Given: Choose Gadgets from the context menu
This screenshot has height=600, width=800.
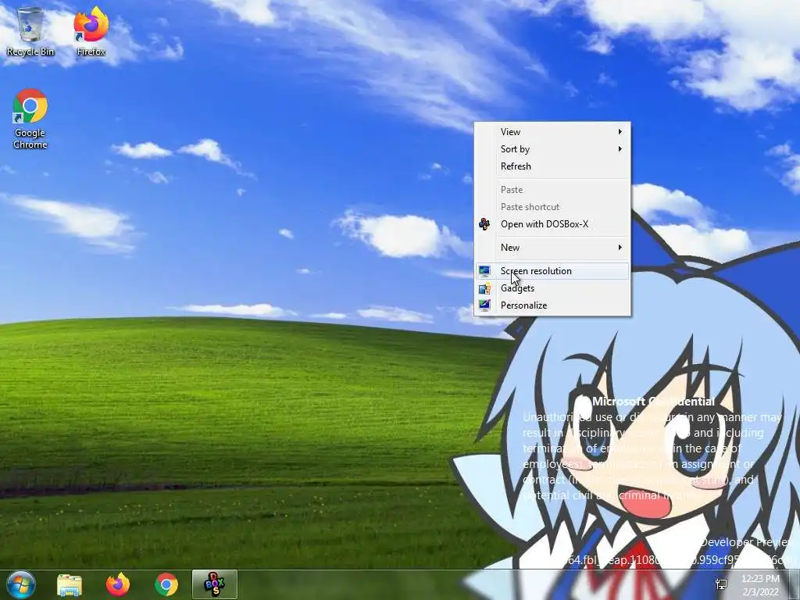Looking at the screenshot, I should [552, 288].
